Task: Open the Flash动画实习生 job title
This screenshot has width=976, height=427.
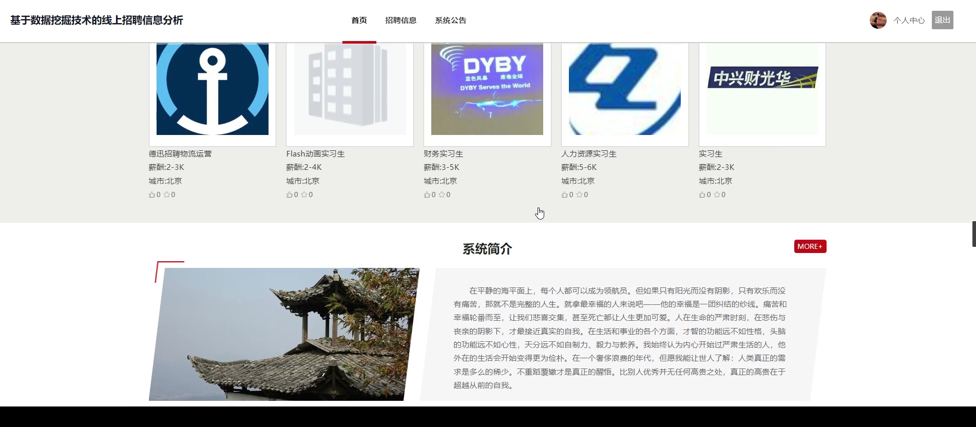Action: pos(316,154)
